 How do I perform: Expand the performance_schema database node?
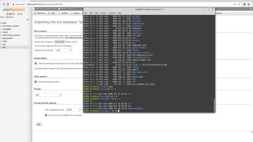pos(1,35)
